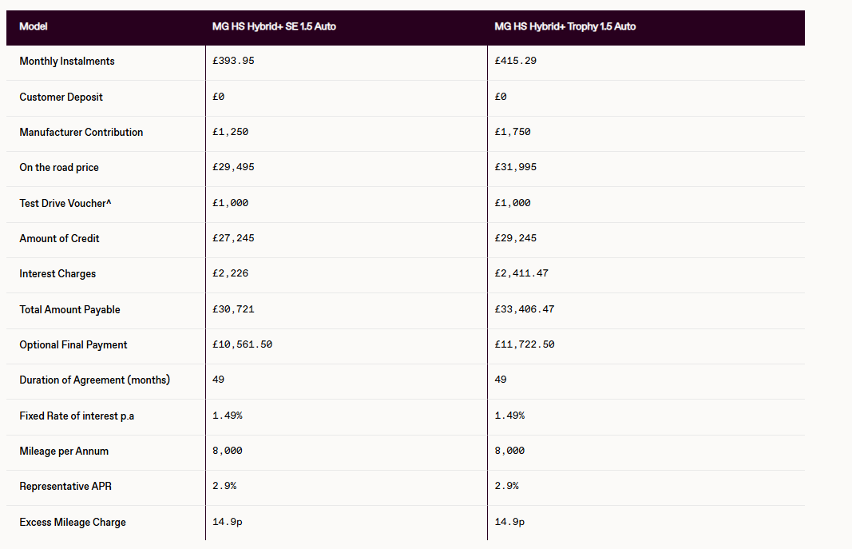Click the £393.95 monthly instalment value
This screenshot has height=549, width=852.
(233, 61)
